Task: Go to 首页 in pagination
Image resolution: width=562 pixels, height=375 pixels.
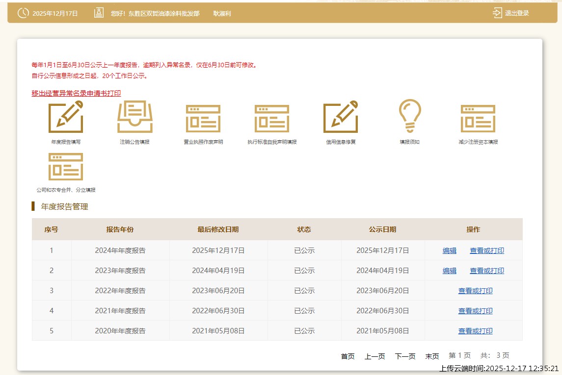Action: 348,356
